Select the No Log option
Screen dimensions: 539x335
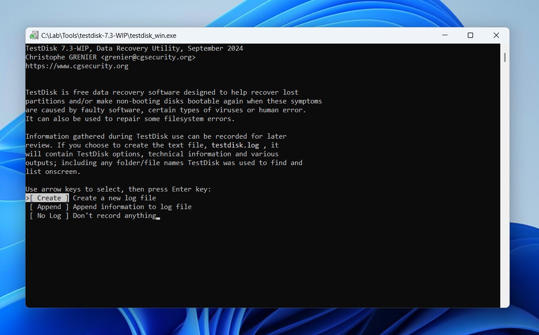(x=48, y=215)
